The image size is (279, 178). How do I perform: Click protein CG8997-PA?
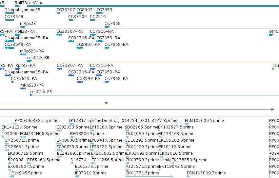[80, 82]
